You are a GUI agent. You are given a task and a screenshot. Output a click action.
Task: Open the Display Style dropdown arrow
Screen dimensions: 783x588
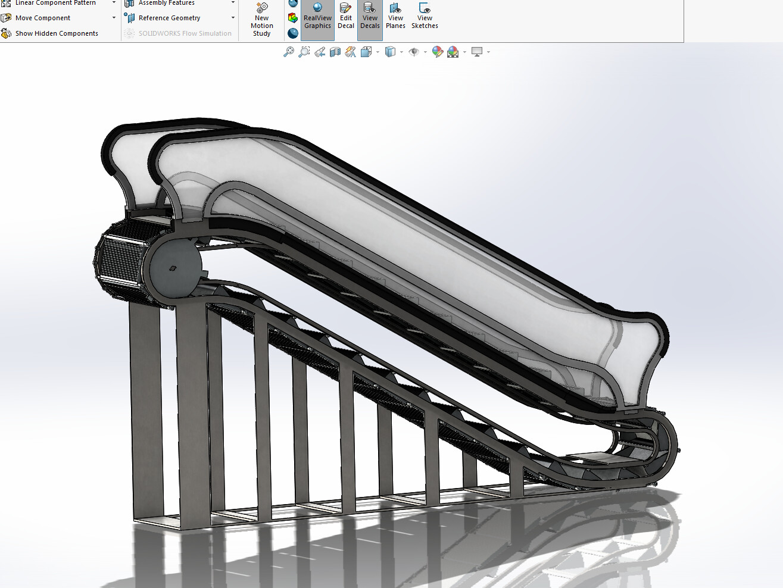(x=401, y=52)
